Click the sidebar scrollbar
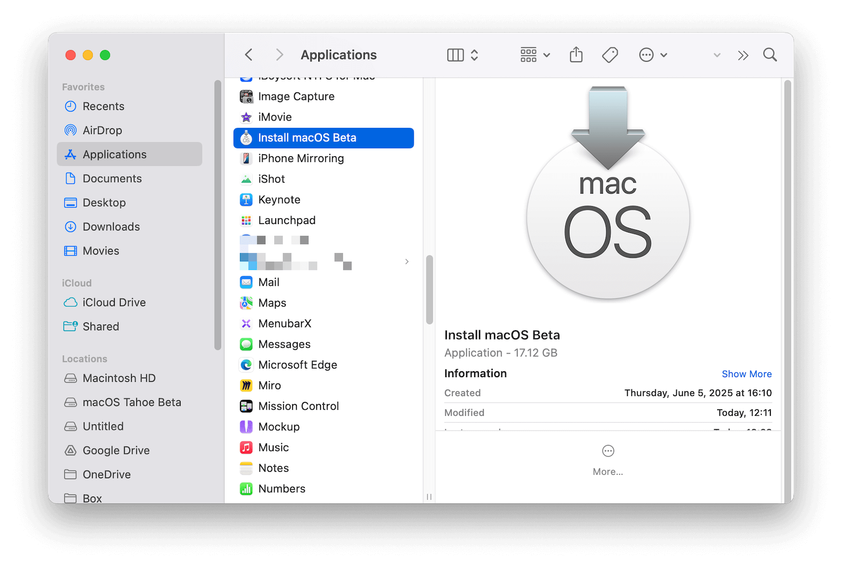Image resolution: width=842 pixels, height=567 pixels. (217, 215)
